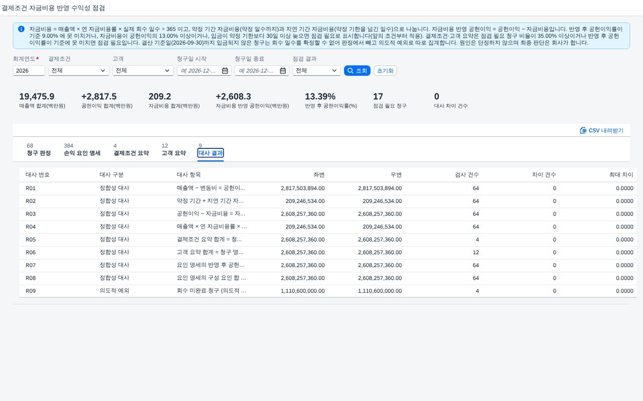643x401 pixels.
Task: Click the 대사 번호 column header
Action: click(x=38, y=174)
